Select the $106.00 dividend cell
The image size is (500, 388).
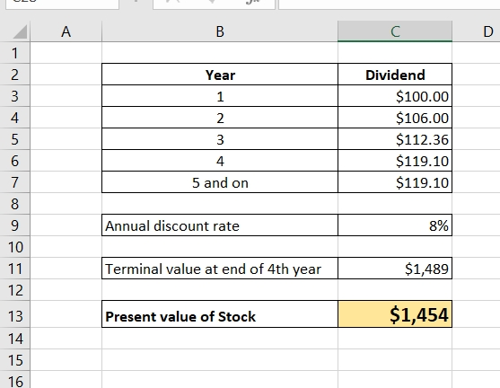(x=395, y=118)
